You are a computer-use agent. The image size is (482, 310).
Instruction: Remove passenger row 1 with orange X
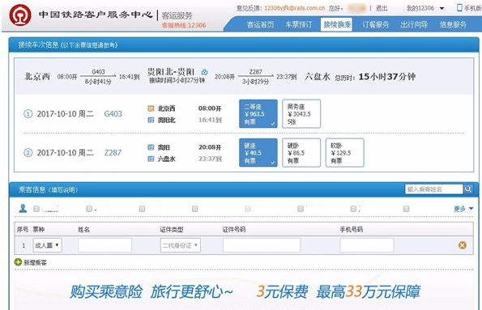463,245
